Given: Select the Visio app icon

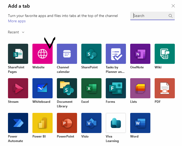Looking at the screenshot, I should tap(91, 123).
